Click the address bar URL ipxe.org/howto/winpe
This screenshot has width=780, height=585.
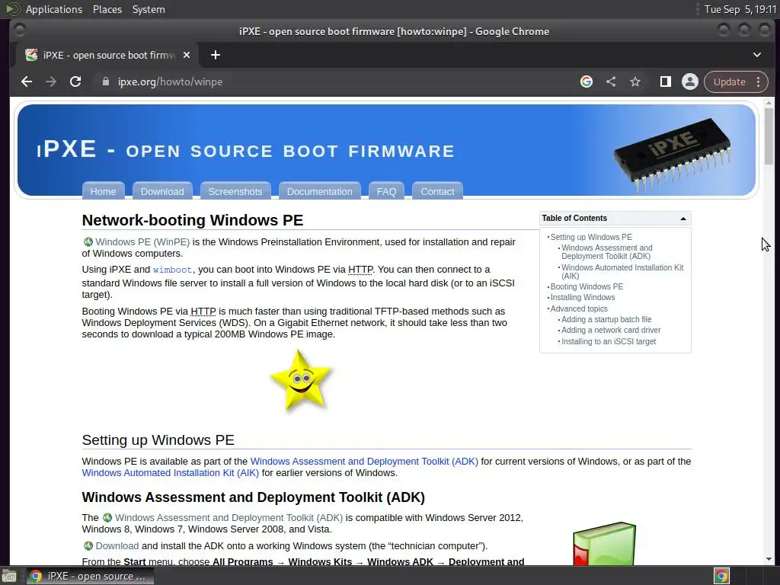click(170, 82)
